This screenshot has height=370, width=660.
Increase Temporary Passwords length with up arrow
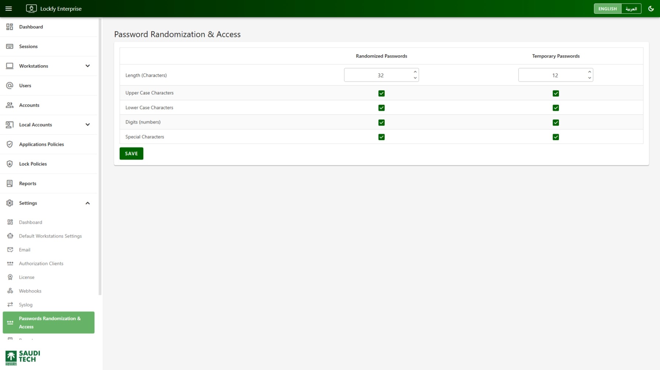(x=589, y=72)
